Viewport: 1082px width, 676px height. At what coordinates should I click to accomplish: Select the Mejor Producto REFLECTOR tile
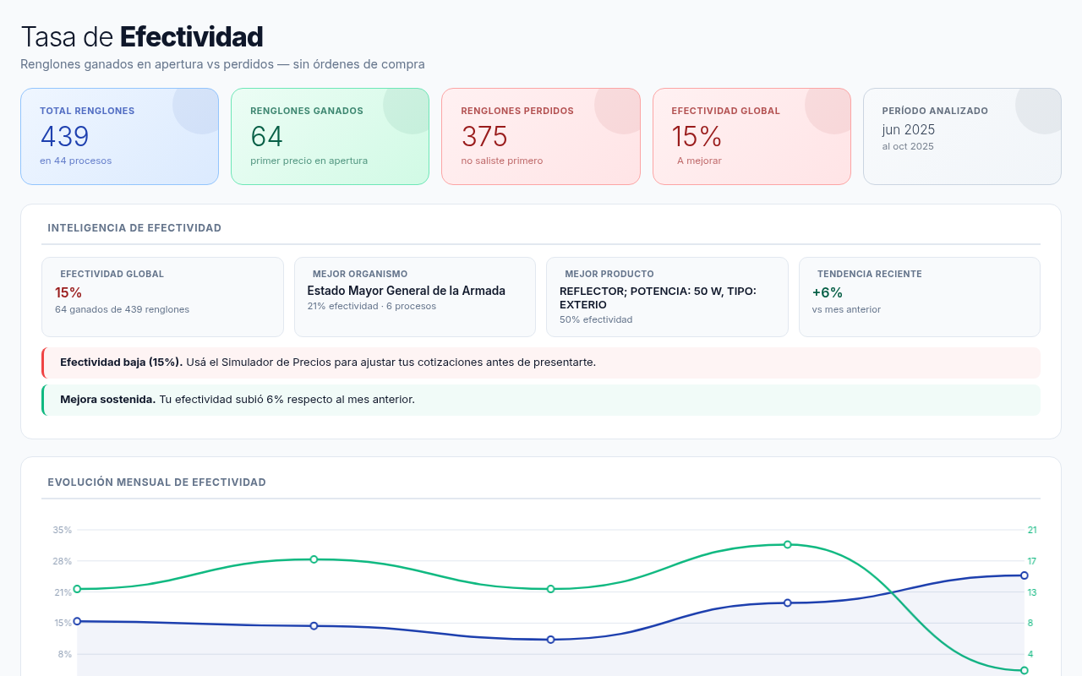[667, 297]
